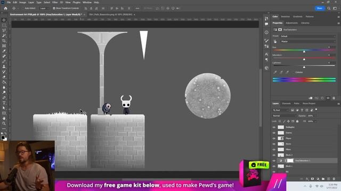341x191 pixels.
Task: Select the Dodge tool
Action: click(4, 92)
